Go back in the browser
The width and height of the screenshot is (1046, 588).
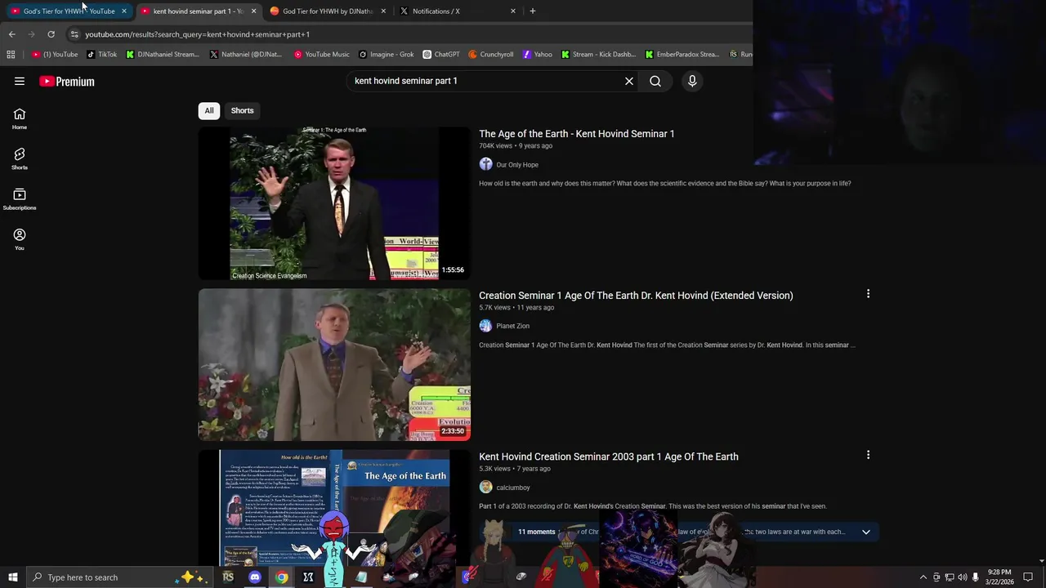point(11,34)
